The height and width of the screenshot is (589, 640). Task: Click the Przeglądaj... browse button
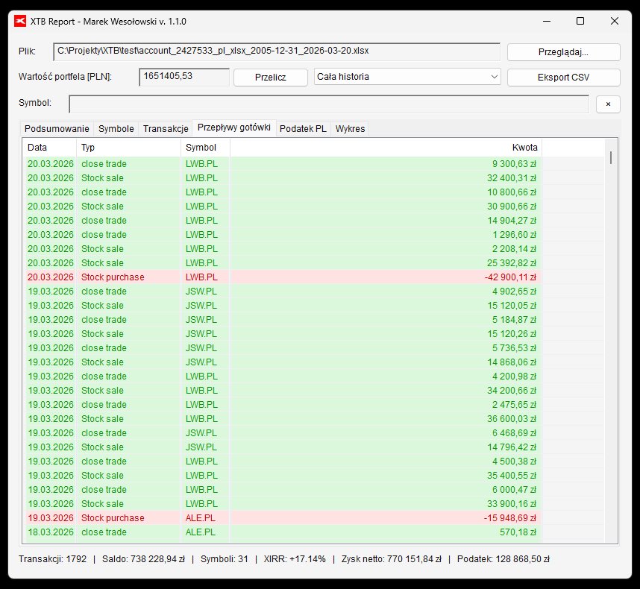click(x=564, y=52)
